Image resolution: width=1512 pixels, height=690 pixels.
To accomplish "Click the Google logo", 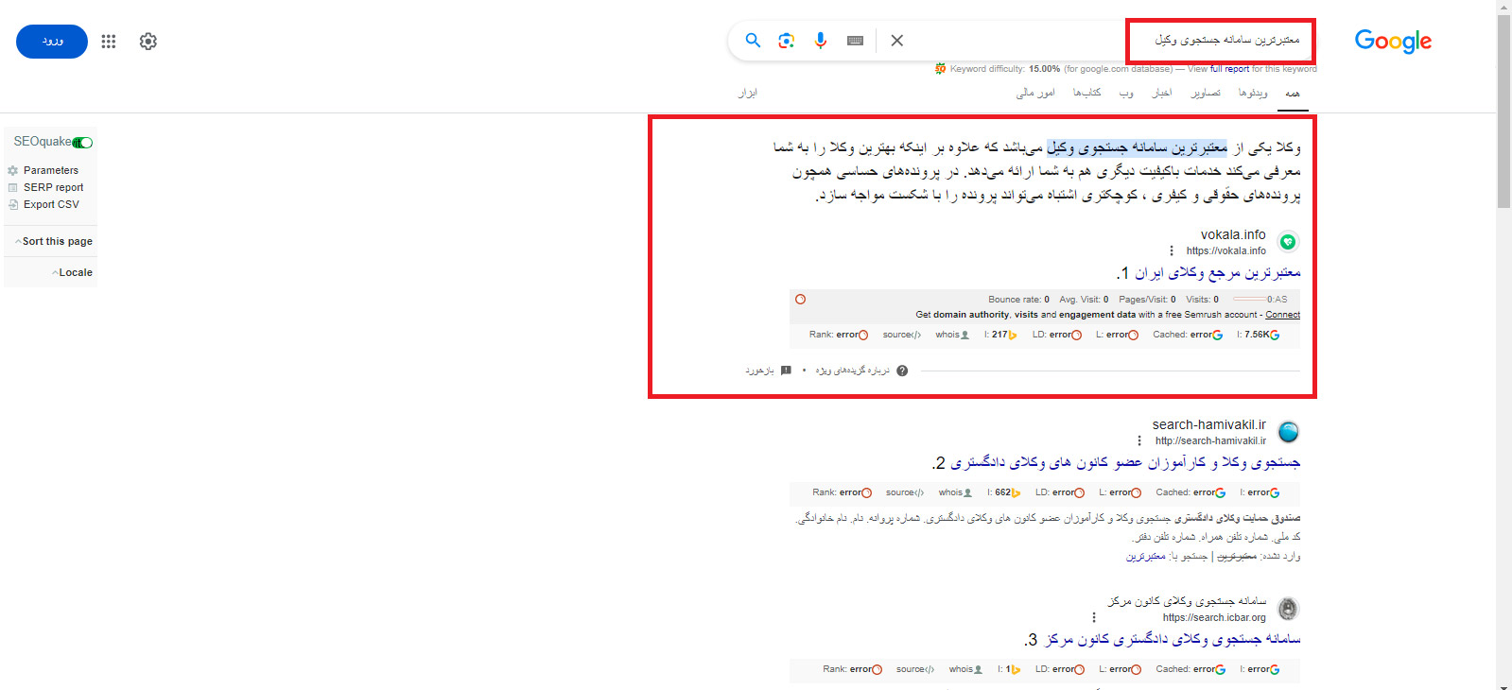I will point(1393,42).
